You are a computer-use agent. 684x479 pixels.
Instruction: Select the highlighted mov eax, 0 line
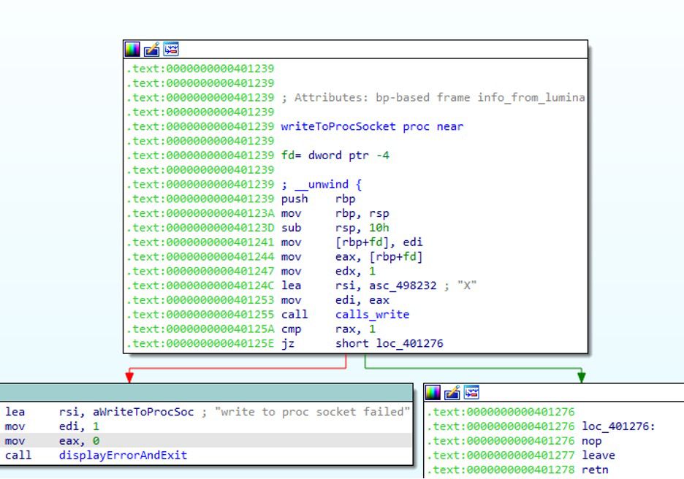tap(206, 441)
